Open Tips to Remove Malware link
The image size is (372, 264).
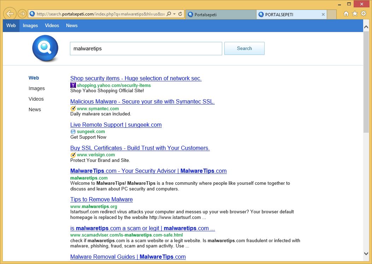click(101, 200)
